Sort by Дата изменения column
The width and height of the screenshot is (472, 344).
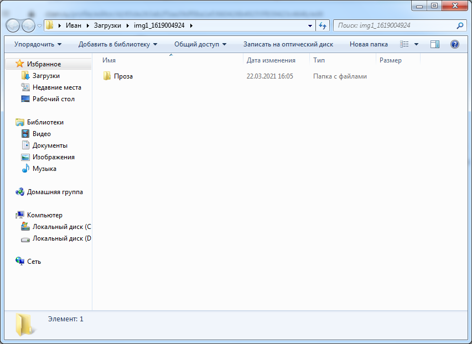(271, 60)
